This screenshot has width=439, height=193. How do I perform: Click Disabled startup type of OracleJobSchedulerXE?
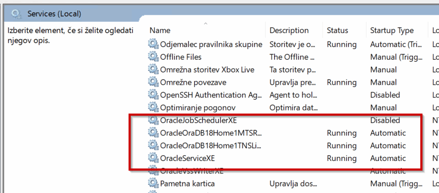(385, 120)
